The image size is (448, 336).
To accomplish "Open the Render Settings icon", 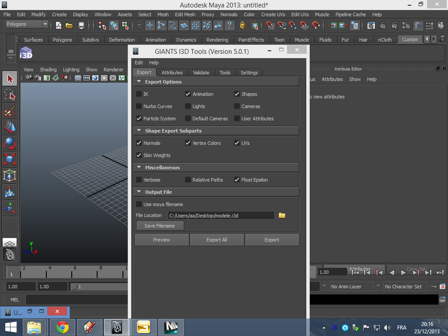I will coord(406,25).
